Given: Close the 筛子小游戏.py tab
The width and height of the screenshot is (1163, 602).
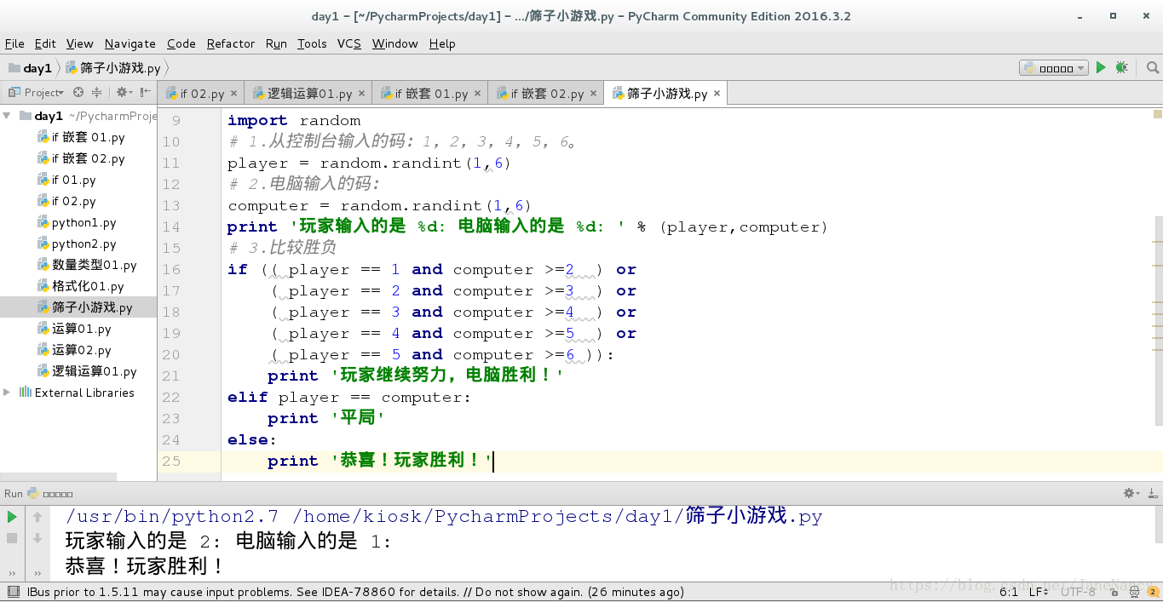Looking at the screenshot, I should click(x=717, y=94).
